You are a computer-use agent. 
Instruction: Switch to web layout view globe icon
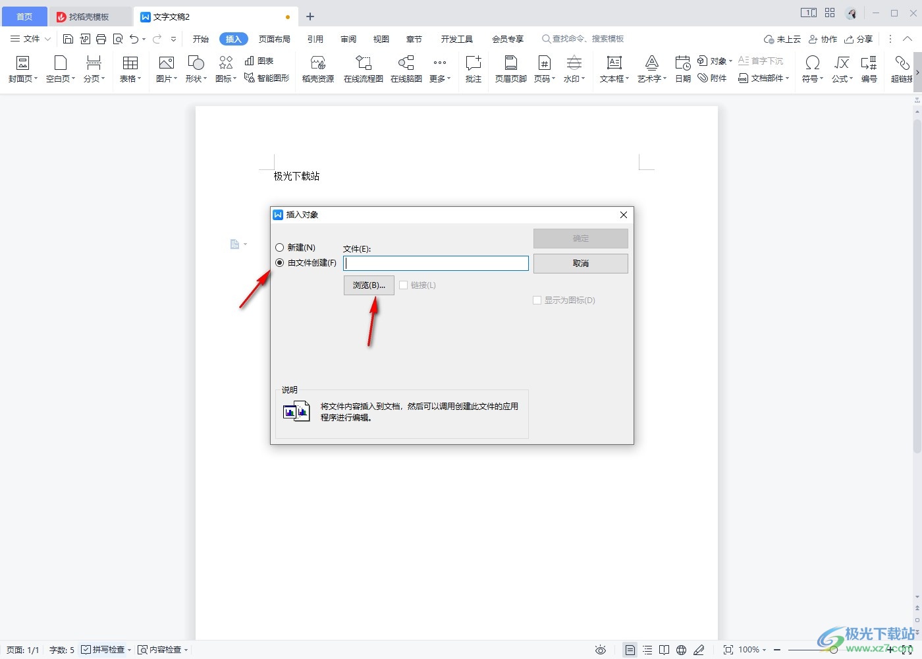[x=682, y=650]
